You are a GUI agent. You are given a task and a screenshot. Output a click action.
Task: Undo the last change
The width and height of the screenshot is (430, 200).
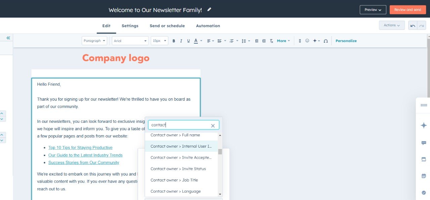(413, 25)
